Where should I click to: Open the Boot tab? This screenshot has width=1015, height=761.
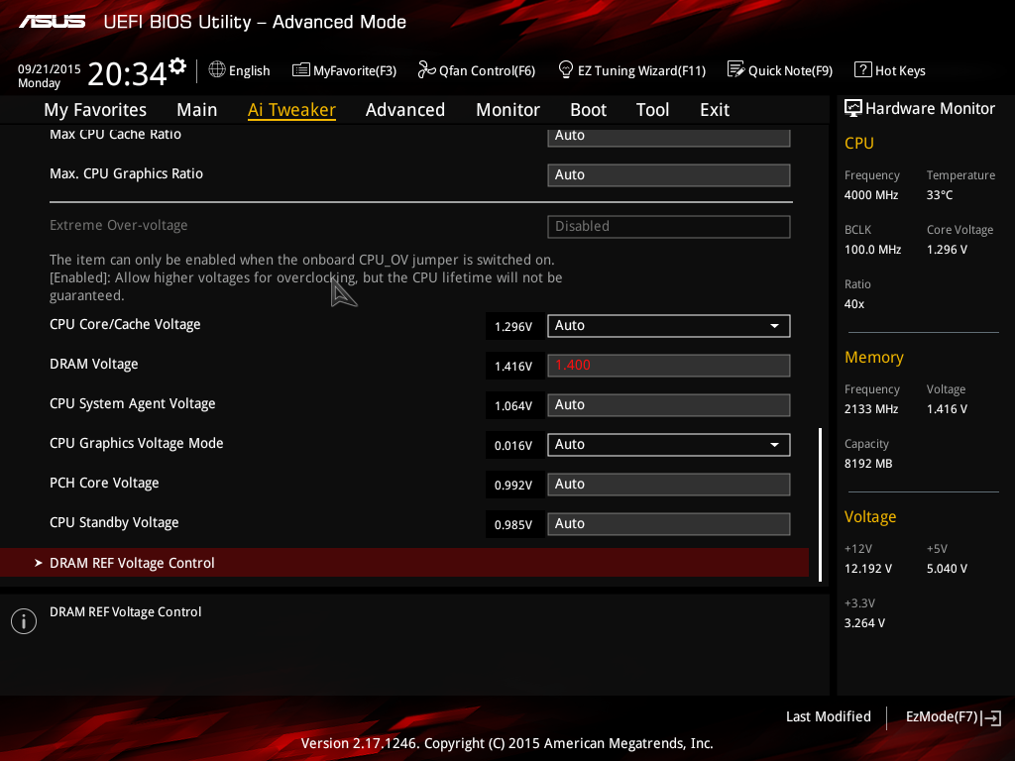click(x=588, y=110)
